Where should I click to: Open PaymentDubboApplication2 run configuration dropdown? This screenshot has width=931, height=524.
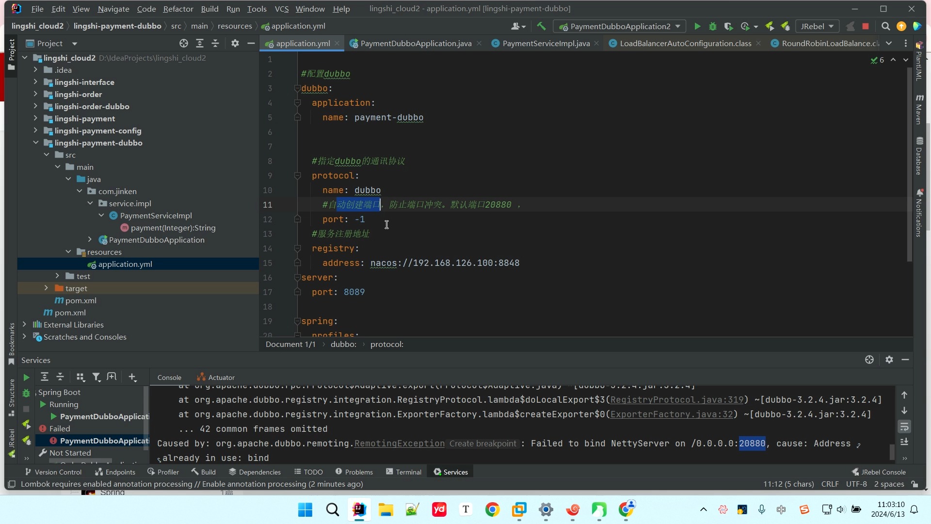pos(620,26)
